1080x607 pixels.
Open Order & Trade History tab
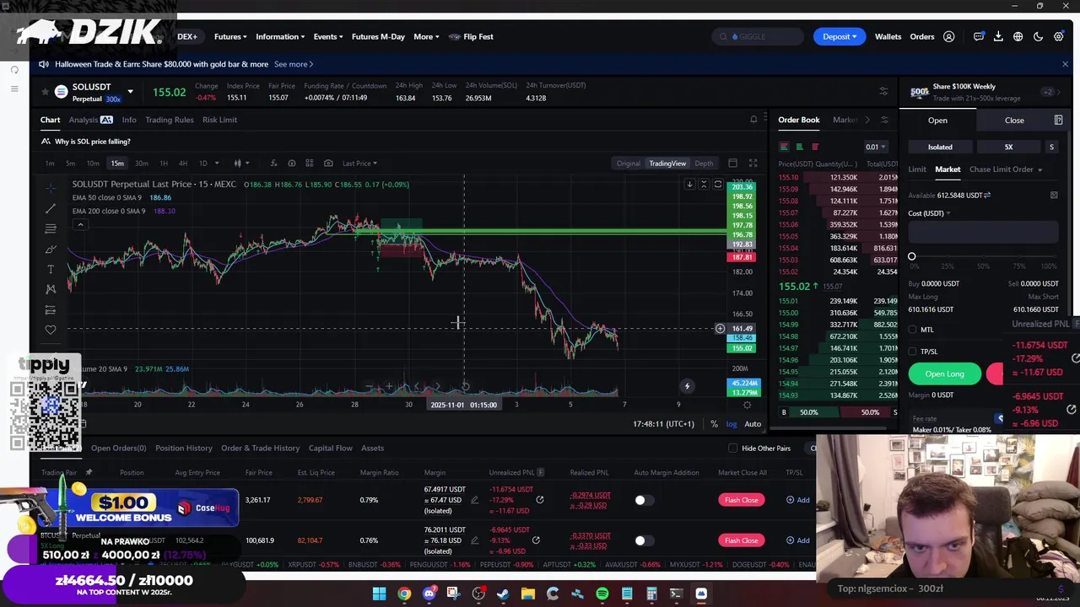coord(260,449)
